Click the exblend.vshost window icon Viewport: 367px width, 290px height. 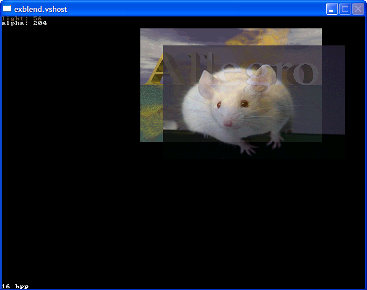(7, 9)
